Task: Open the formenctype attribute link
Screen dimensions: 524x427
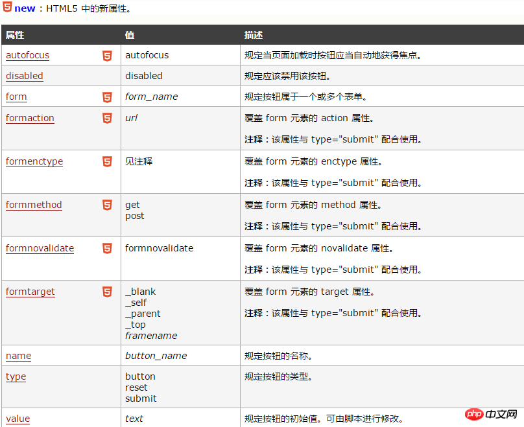Action: 34,161
